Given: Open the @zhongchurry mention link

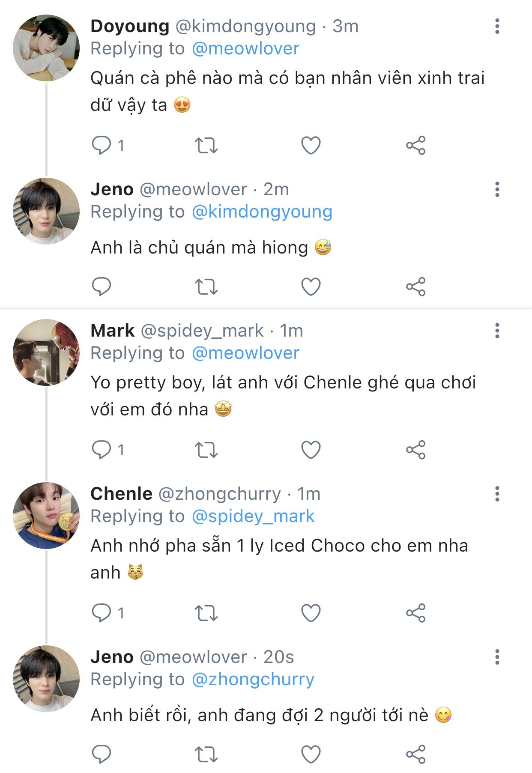Looking at the screenshot, I should click(x=253, y=679).
